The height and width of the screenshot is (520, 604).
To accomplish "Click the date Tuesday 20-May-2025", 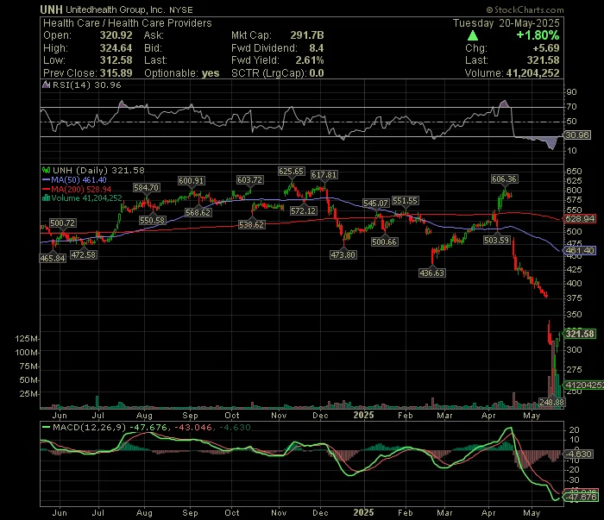I will coord(506,23).
